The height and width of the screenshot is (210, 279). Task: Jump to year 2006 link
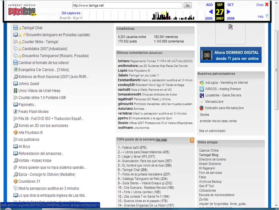(209, 18)
